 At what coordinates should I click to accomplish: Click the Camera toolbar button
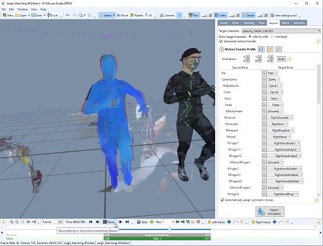coord(167,15)
